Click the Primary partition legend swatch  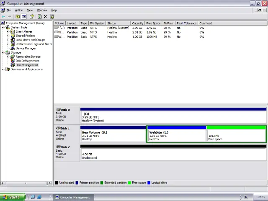point(77,183)
